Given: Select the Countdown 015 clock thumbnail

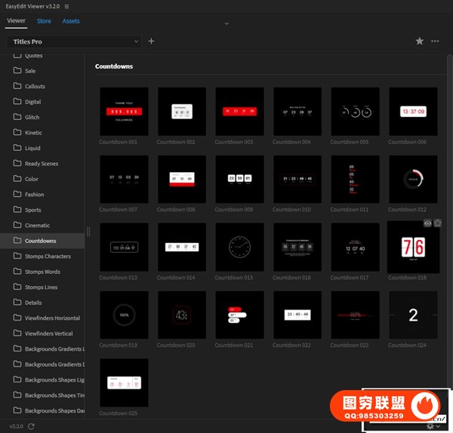Looking at the screenshot, I should click(239, 247).
